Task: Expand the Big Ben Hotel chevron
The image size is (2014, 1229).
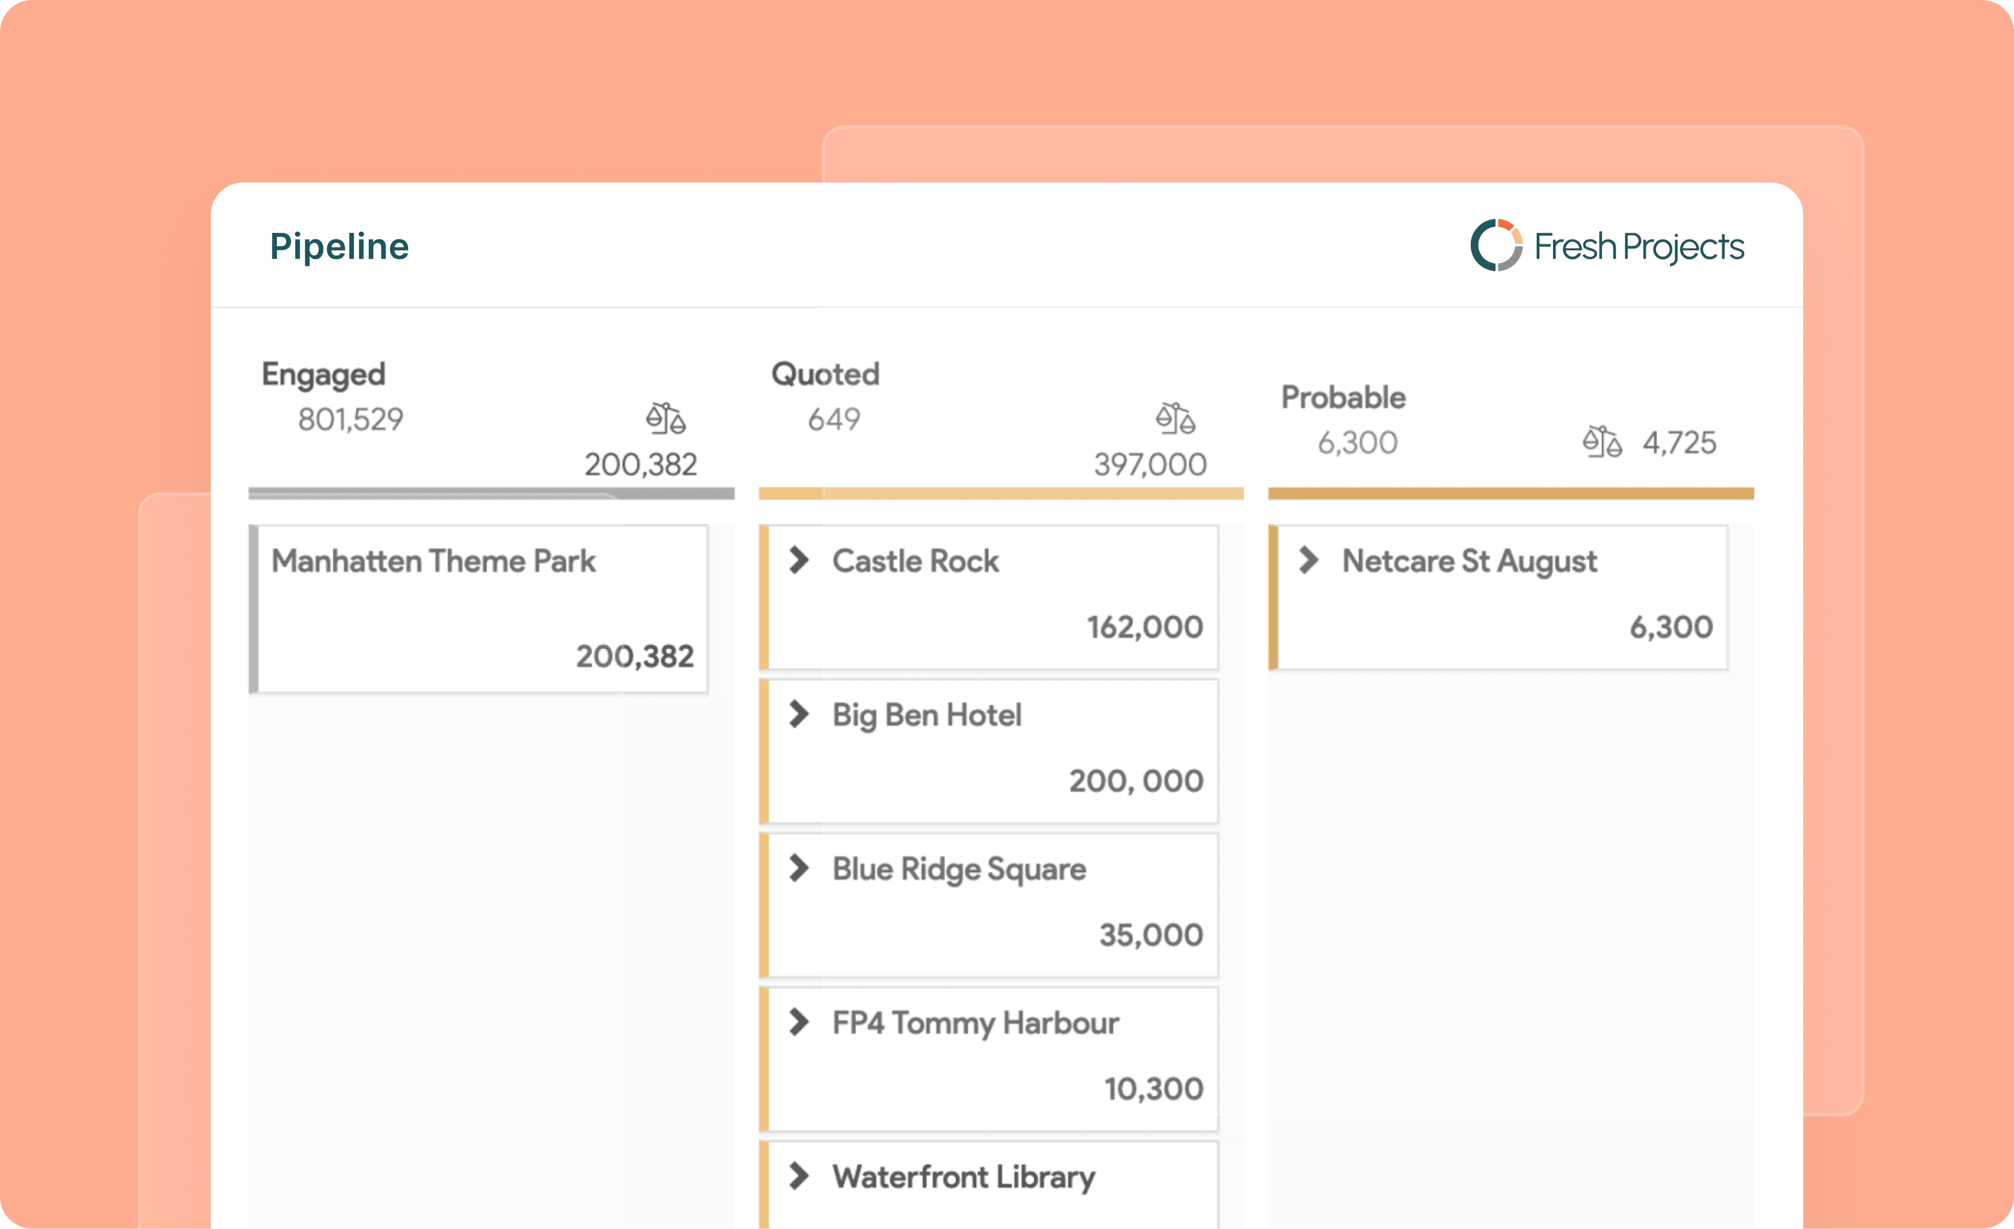Action: 799,714
